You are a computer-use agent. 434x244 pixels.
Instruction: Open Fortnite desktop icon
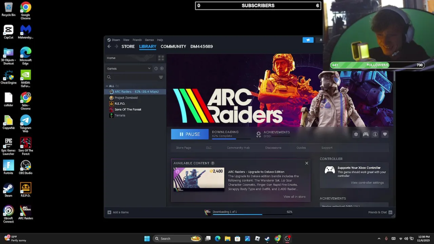point(8,167)
